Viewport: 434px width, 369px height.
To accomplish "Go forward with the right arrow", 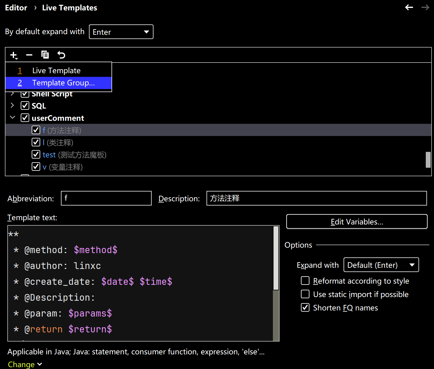I will [425, 7].
